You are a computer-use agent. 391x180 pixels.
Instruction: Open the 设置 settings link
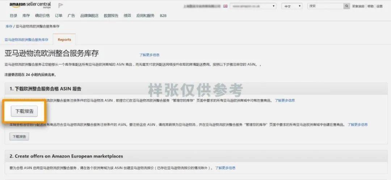(x=379, y=6)
